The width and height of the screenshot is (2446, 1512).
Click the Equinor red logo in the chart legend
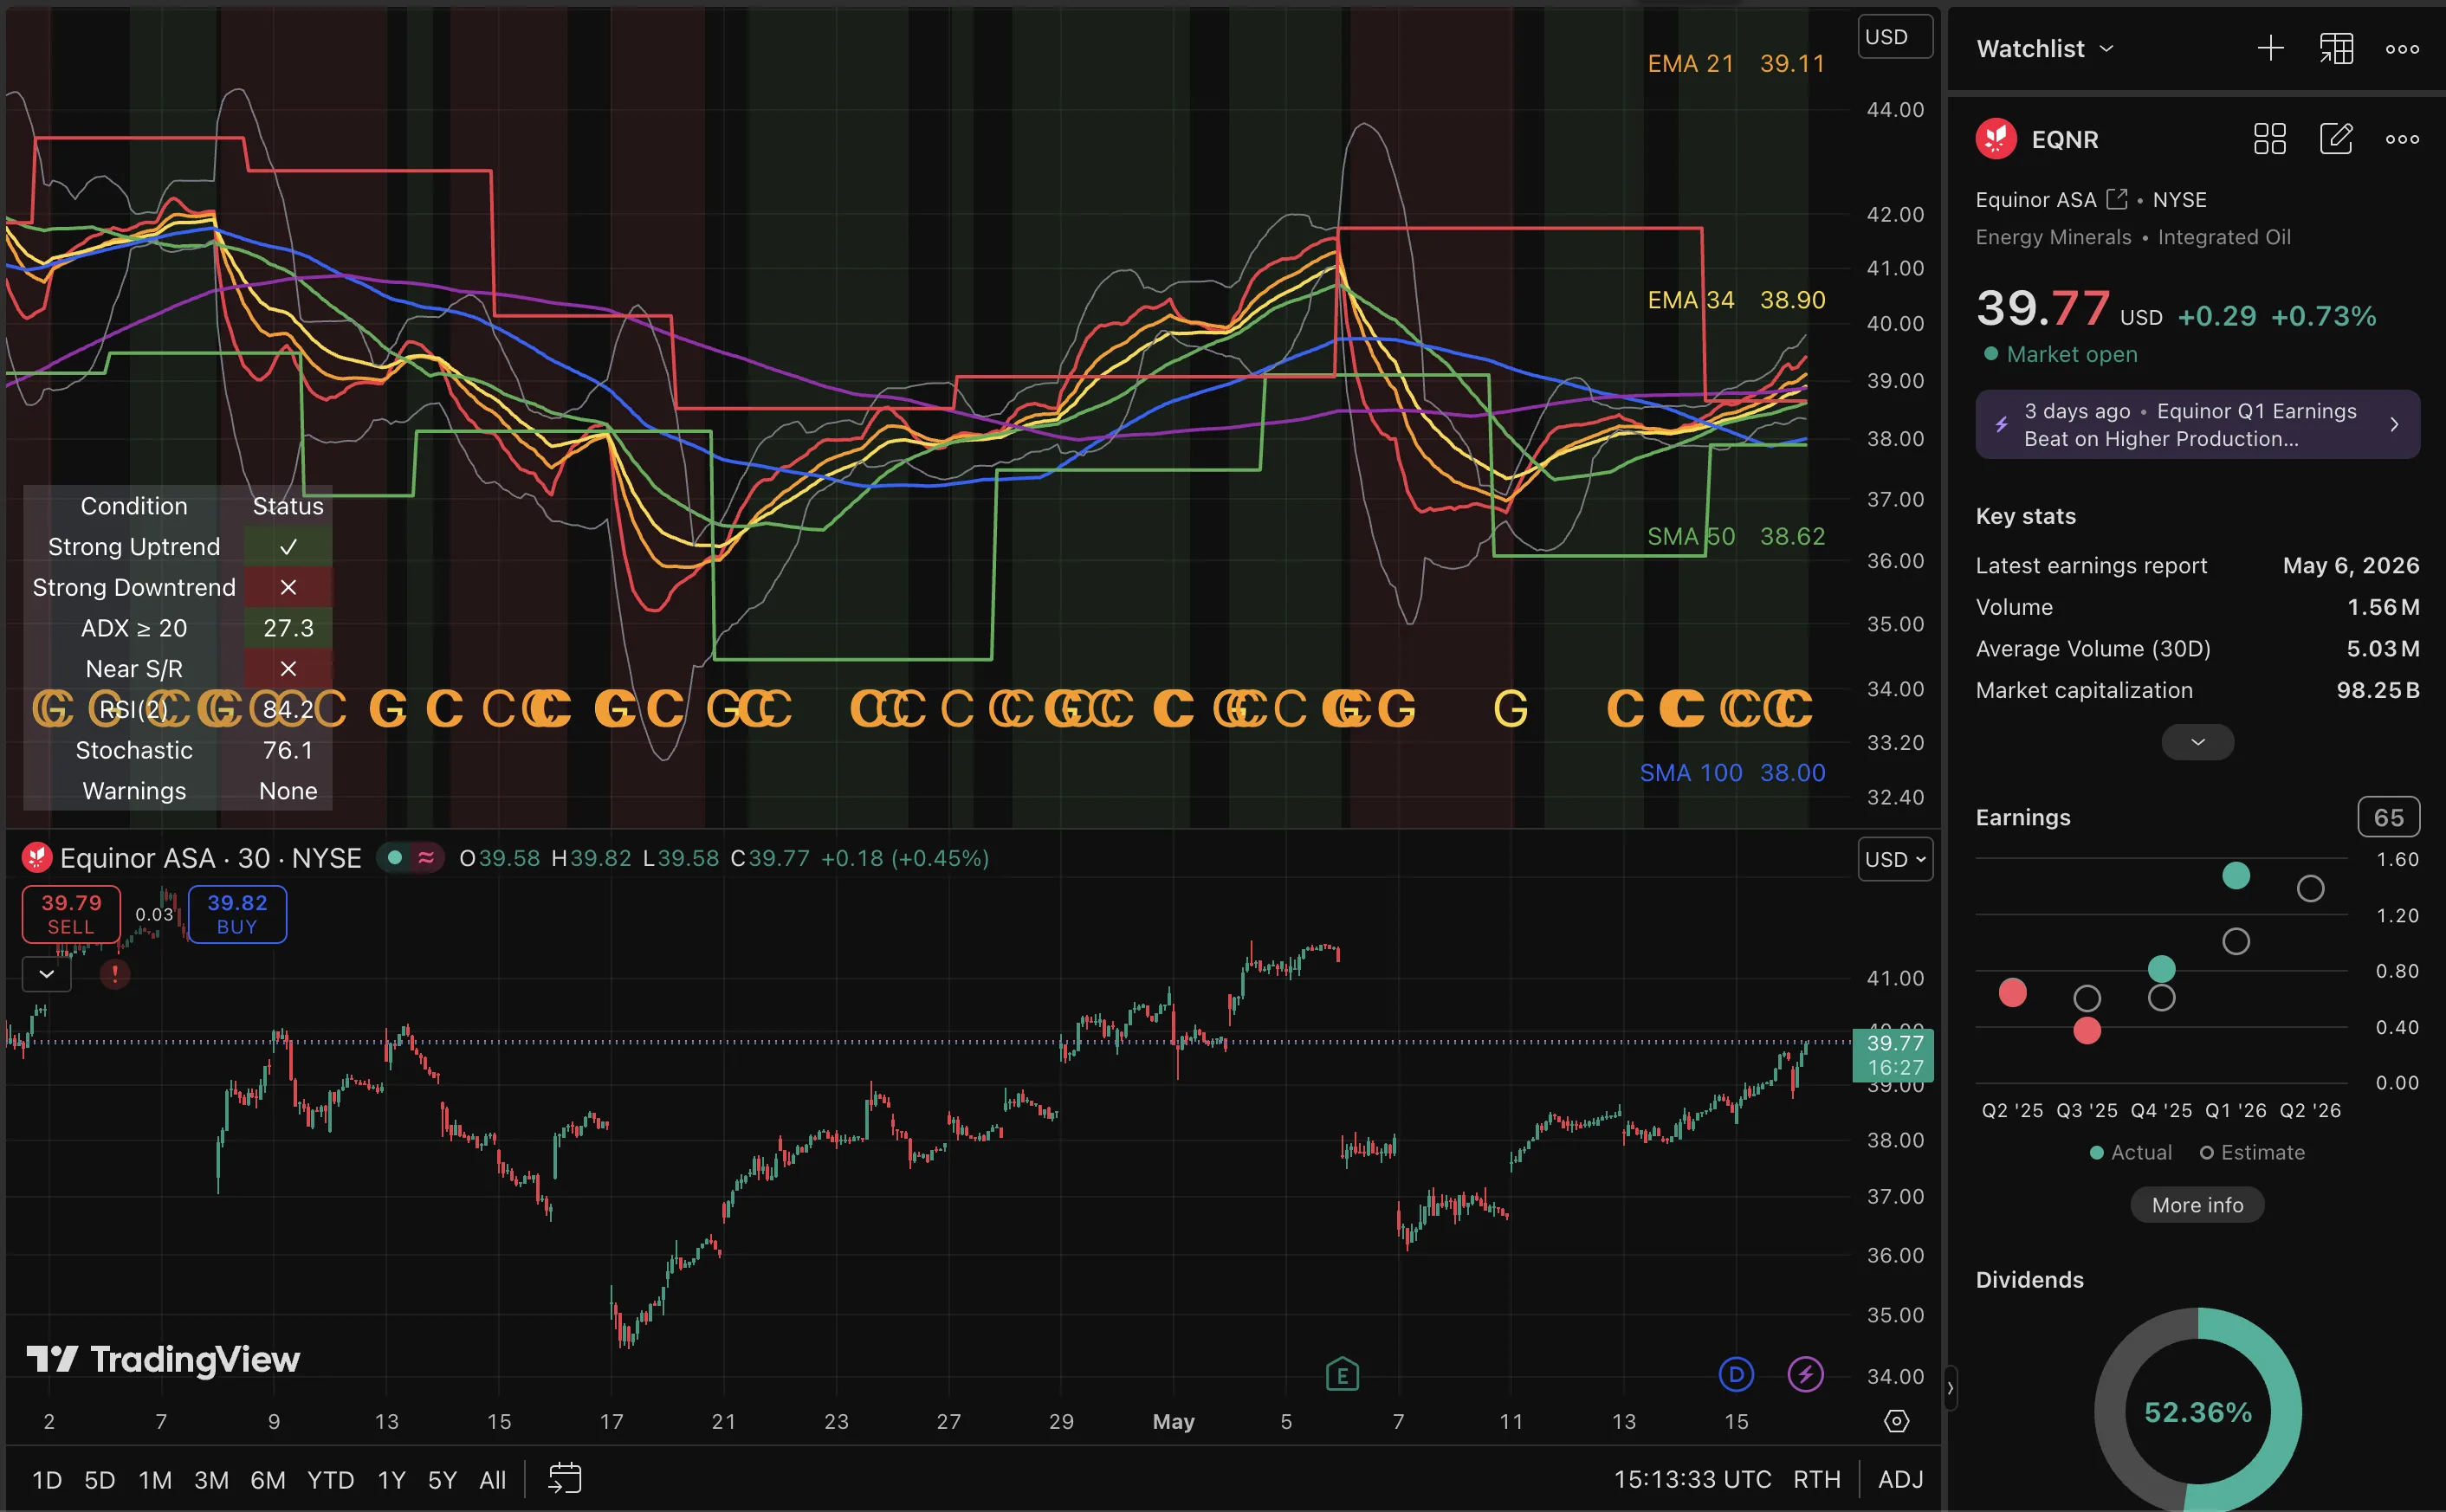[37, 858]
